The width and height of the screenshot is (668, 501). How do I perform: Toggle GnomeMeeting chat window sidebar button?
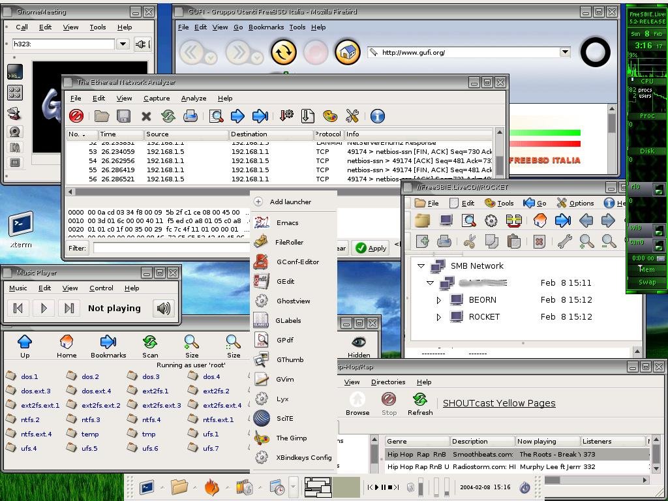[15, 73]
